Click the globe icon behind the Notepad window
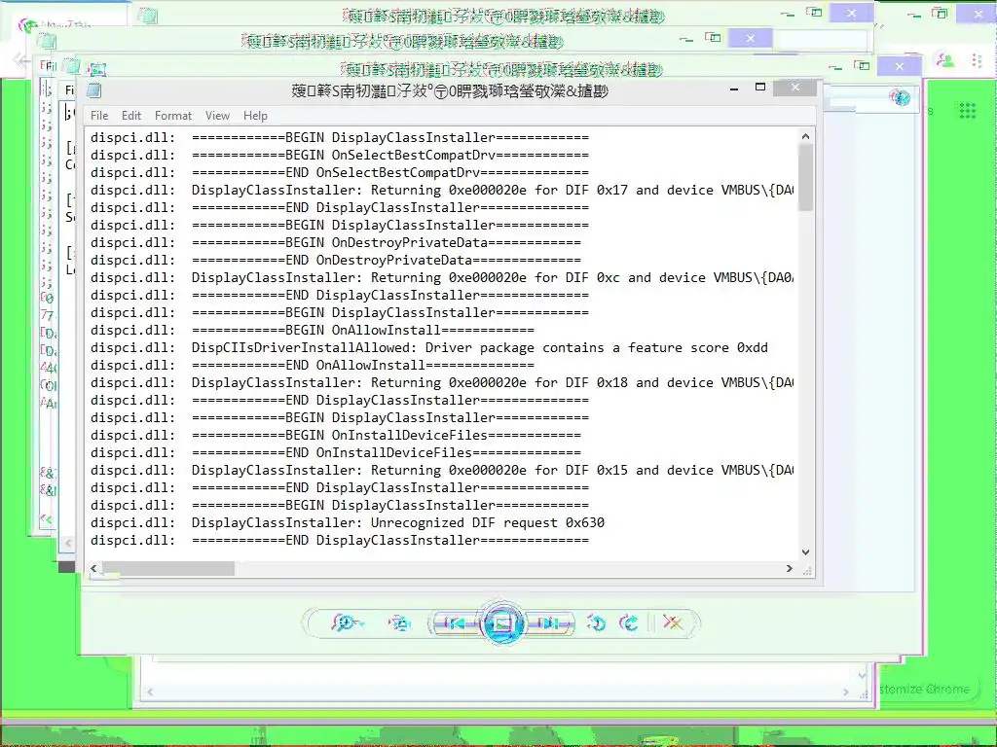The image size is (997, 747). point(900,98)
